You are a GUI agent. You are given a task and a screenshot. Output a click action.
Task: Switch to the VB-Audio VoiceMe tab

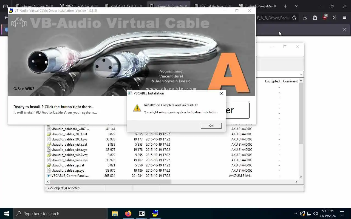pos(257,6)
